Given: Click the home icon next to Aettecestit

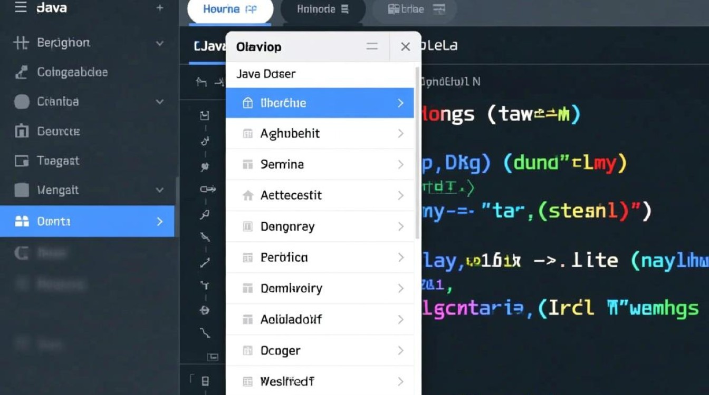Looking at the screenshot, I should pos(247,196).
